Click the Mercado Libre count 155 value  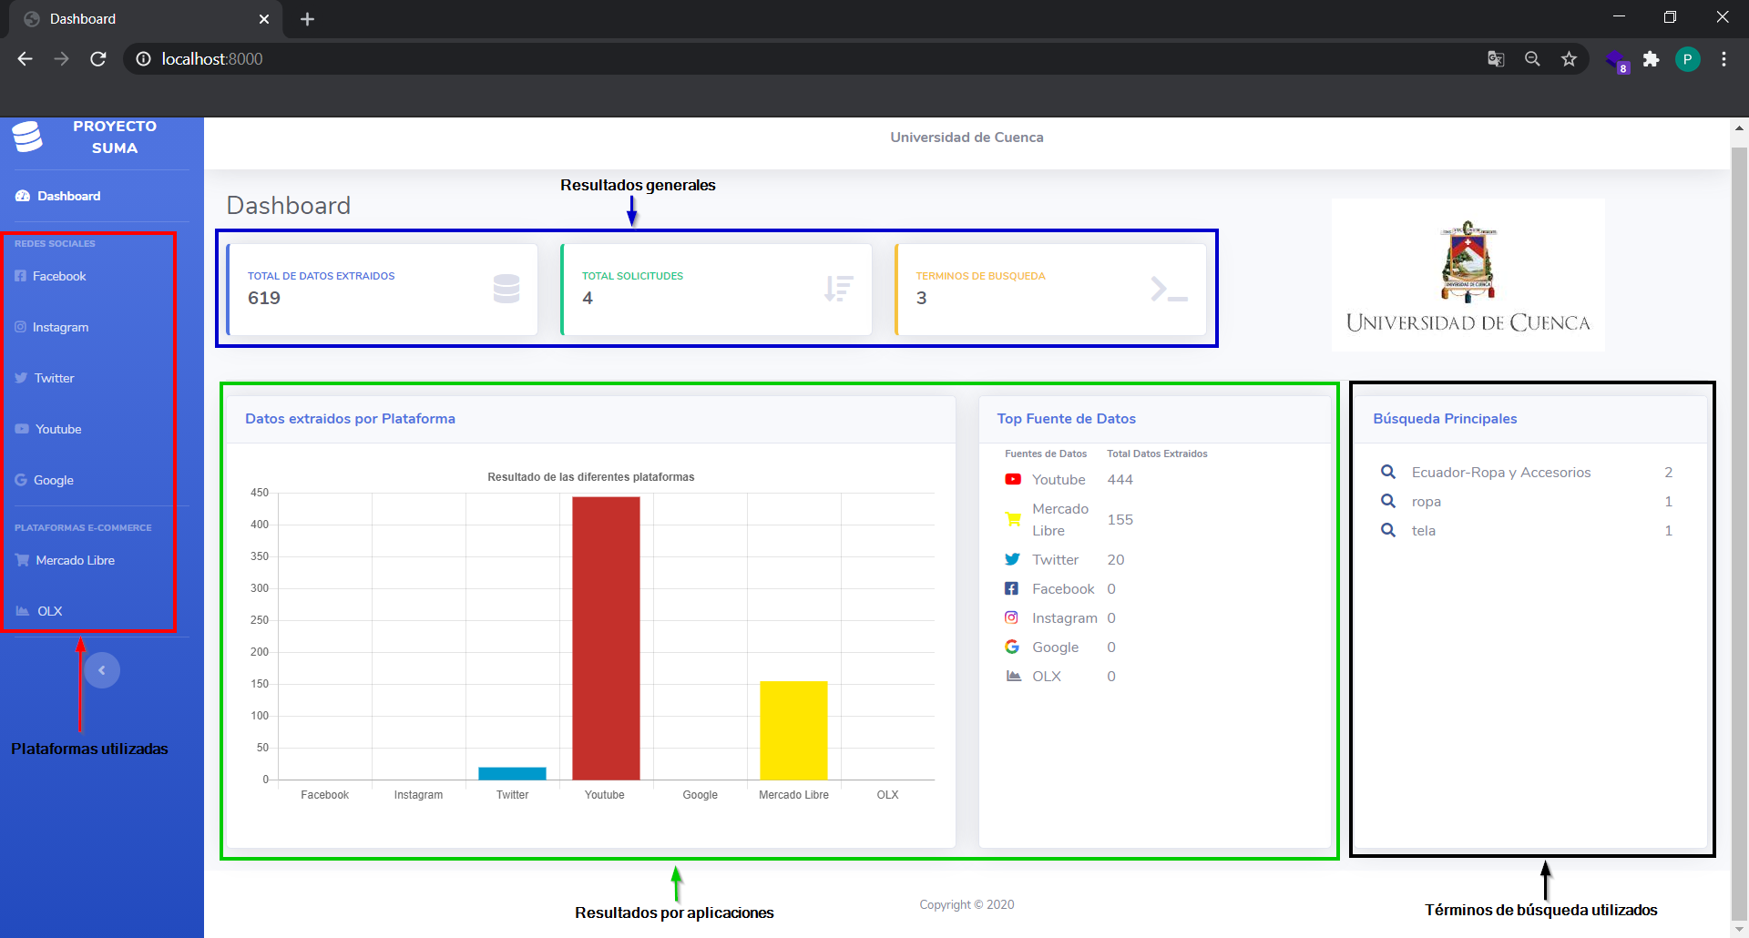(x=1120, y=519)
